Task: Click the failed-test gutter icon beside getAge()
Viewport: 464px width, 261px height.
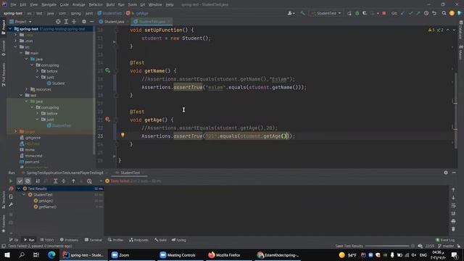Action: click(107, 119)
